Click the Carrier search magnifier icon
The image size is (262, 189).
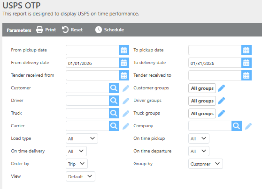[x=114, y=126]
